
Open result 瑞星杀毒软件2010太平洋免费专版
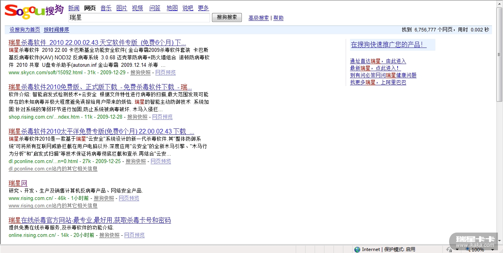(101, 131)
